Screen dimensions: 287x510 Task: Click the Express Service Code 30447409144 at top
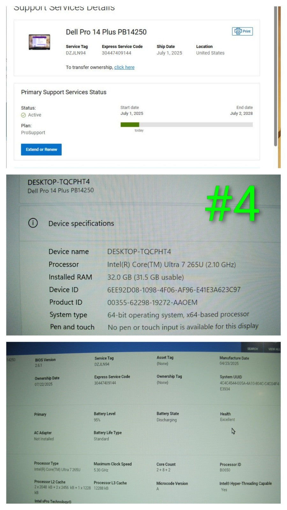coord(116,53)
